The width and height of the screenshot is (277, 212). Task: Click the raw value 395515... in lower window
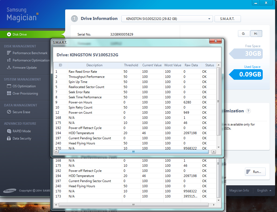click(190, 196)
